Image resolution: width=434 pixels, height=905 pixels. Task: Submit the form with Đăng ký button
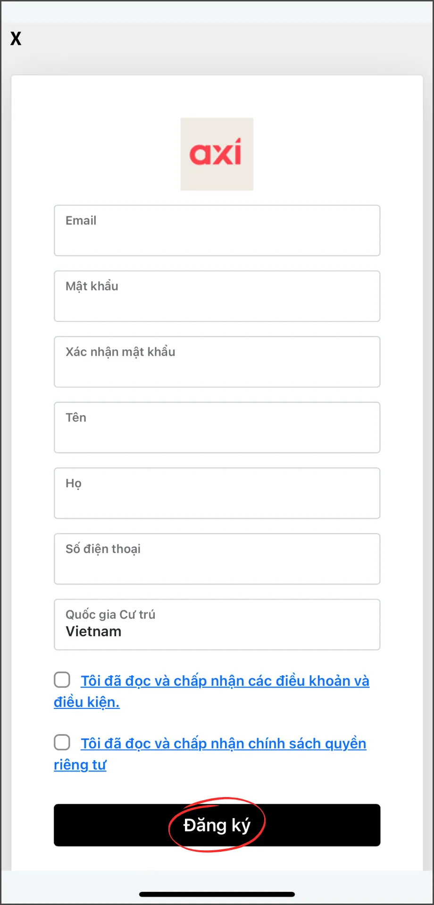pyautogui.click(x=217, y=825)
